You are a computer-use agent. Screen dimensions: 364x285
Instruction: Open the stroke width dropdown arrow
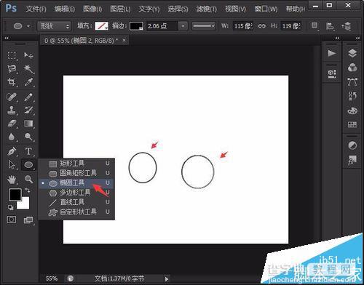(x=183, y=26)
